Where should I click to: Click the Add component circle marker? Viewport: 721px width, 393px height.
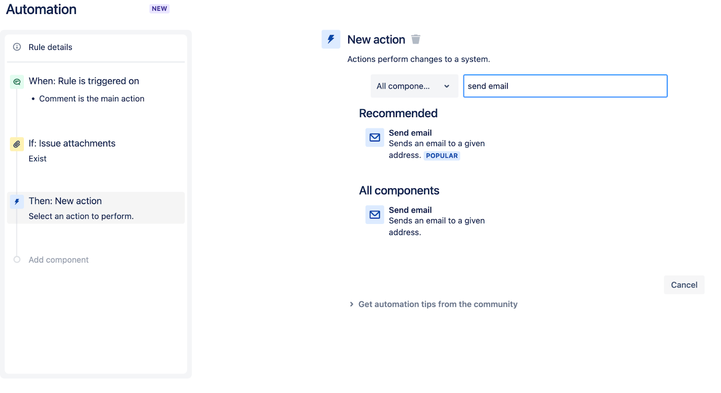(x=17, y=260)
